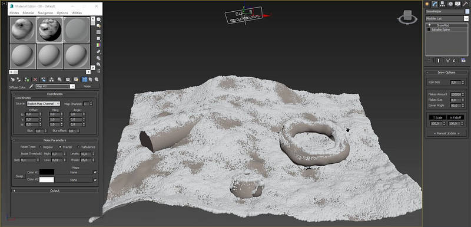This screenshot has width=471, height=227.
Task: Uncheck the Color #1 map checkbox
Action: [95, 172]
